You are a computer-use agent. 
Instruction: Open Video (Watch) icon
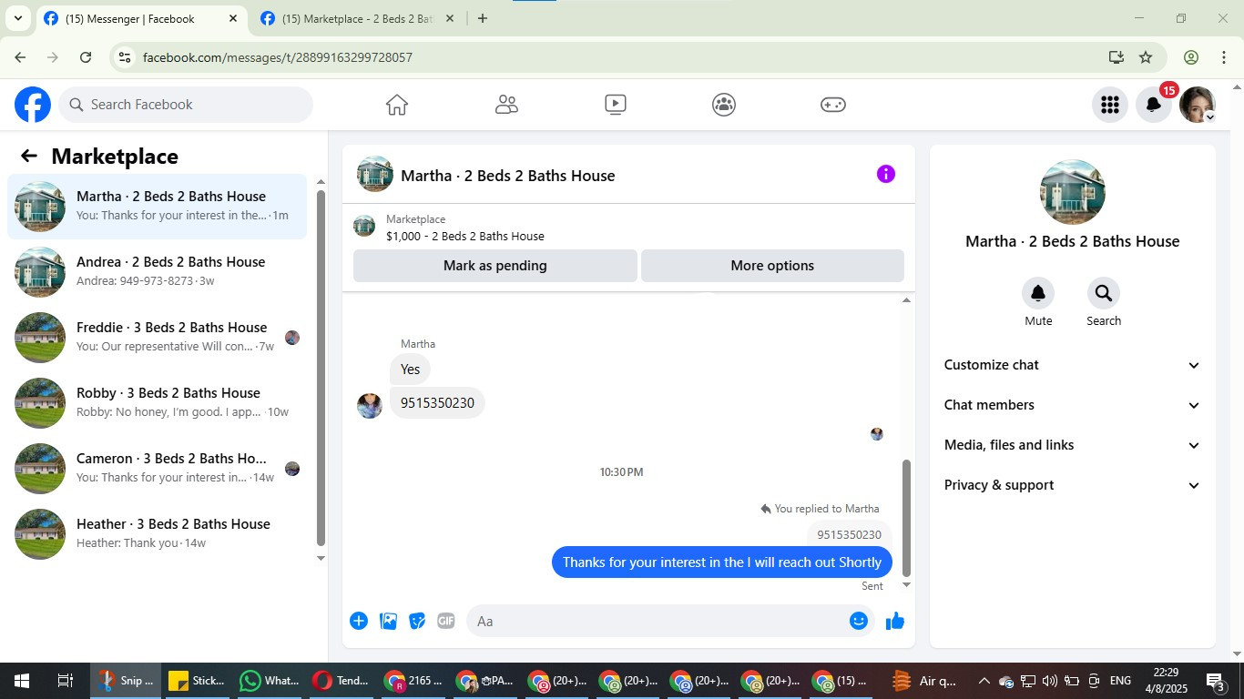click(616, 105)
